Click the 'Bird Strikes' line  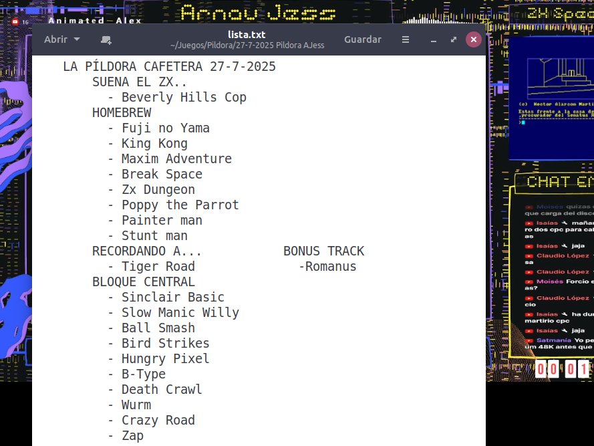(x=159, y=343)
